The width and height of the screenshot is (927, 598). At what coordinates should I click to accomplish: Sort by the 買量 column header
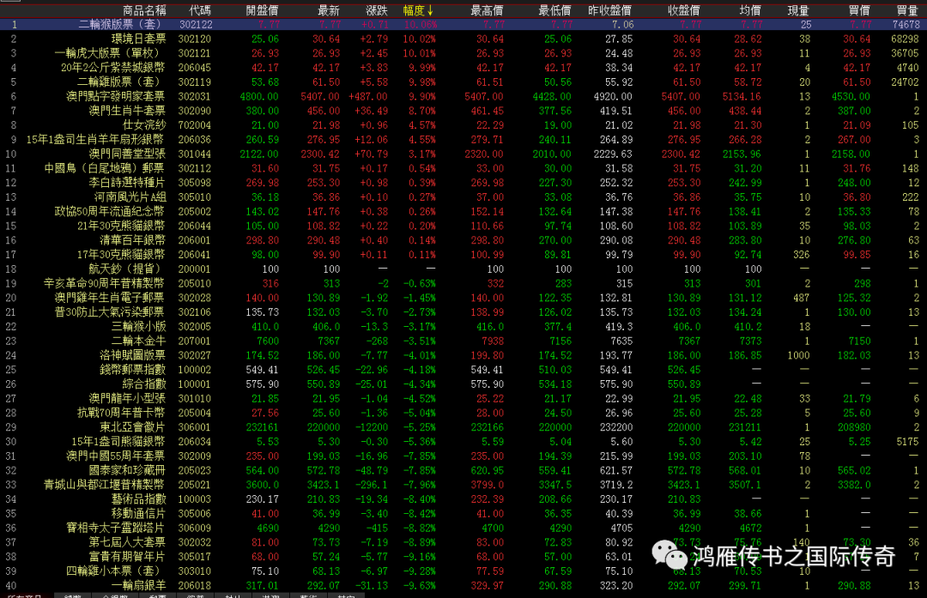click(x=907, y=10)
